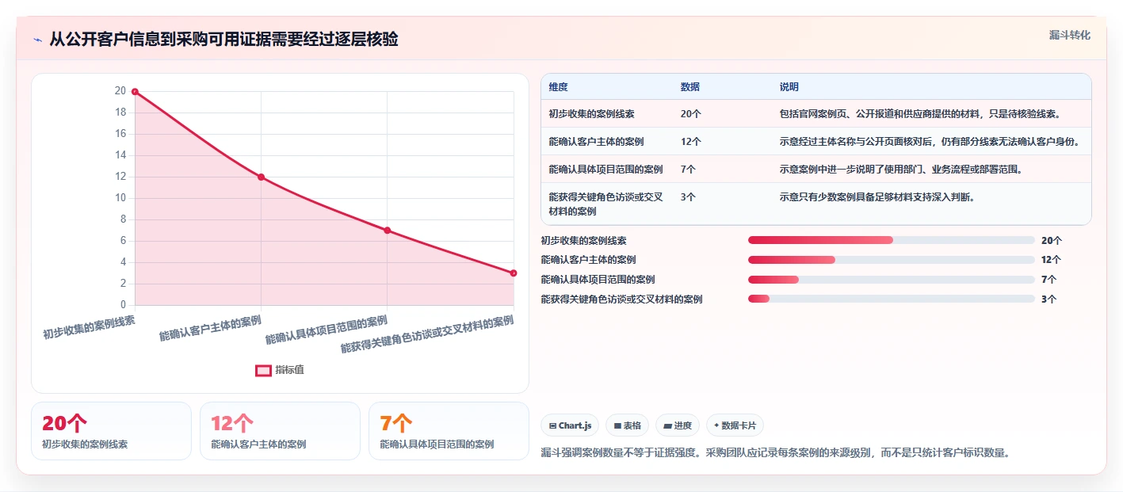Select the 表格 tag chip
The width and height of the screenshot is (1123, 492).
click(627, 425)
